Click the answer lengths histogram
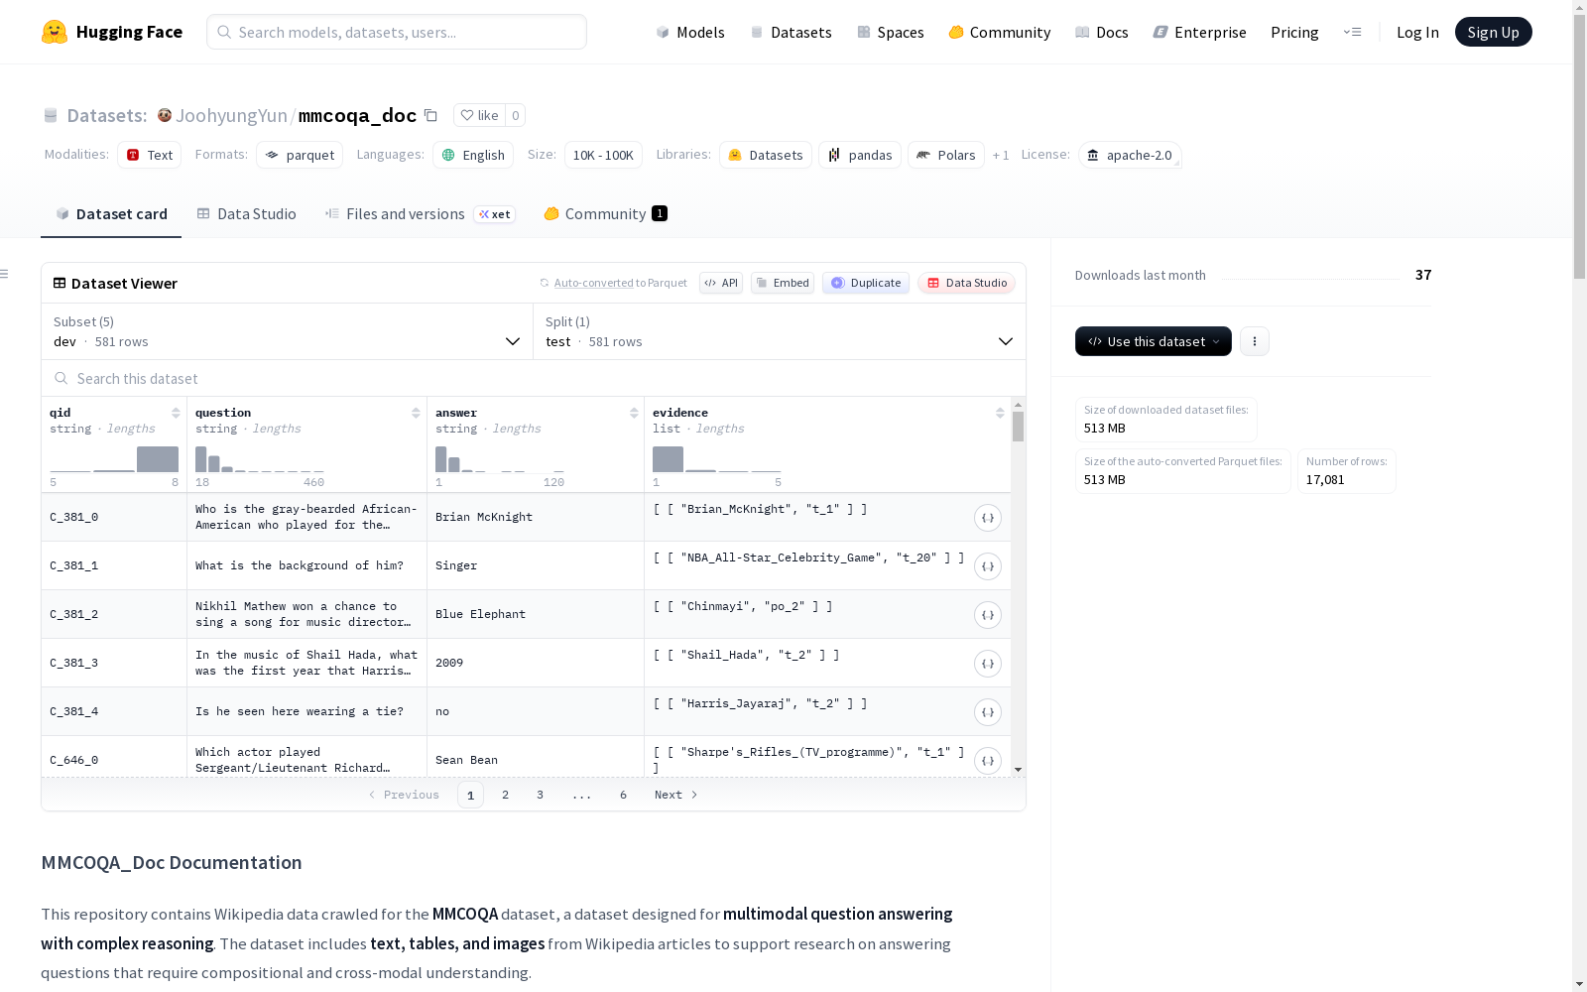 (x=500, y=458)
